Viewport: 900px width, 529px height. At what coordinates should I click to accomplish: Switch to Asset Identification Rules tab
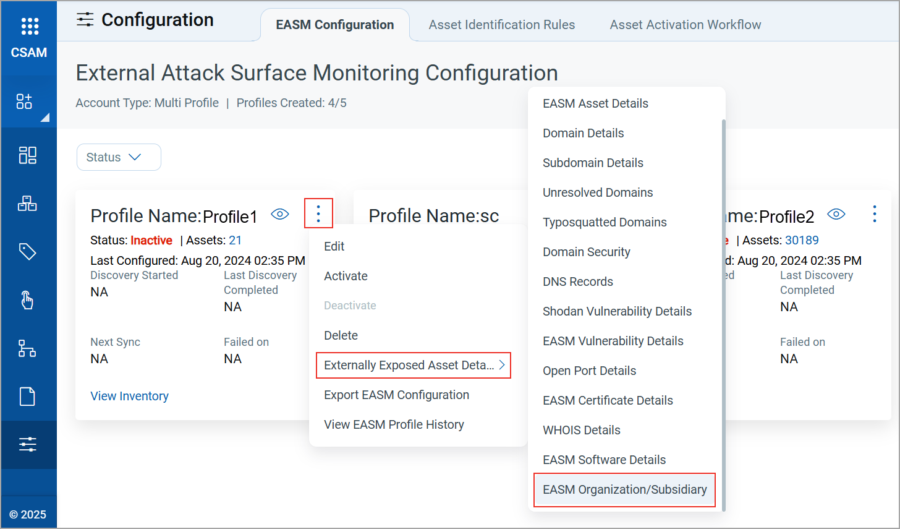[x=501, y=25]
